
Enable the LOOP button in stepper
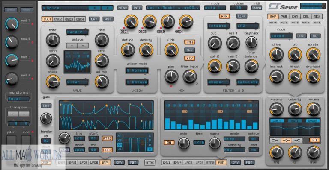(x=107, y=150)
